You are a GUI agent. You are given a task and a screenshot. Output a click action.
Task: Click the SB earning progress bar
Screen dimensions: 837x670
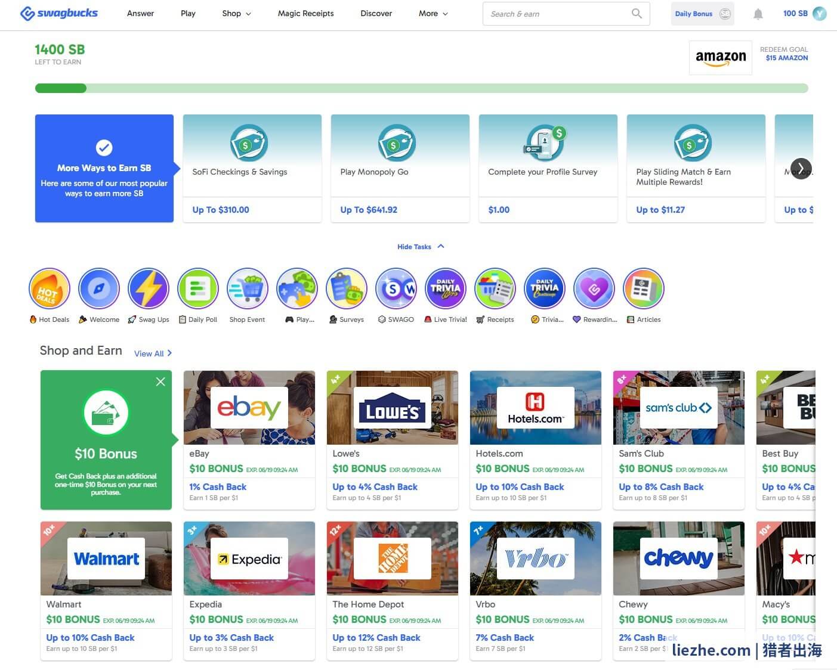tap(421, 88)
